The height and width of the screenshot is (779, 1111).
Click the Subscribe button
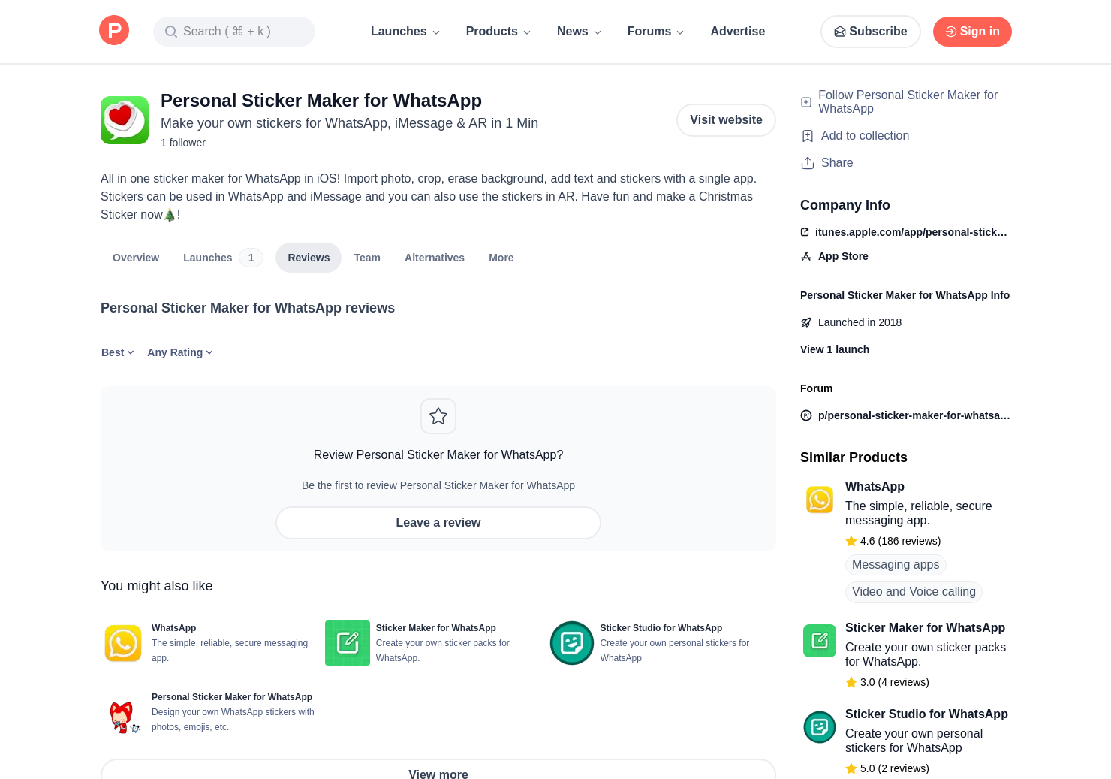click(x=871, y=32)
